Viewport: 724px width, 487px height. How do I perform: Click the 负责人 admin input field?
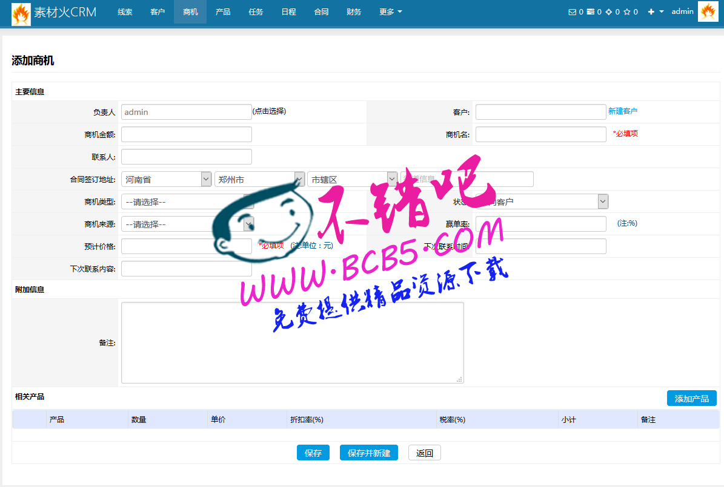tap(187, 112)
